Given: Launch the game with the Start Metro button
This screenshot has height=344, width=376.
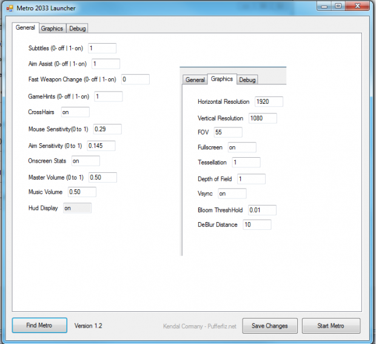Looking at the screenshot, I should pos(331,326).
